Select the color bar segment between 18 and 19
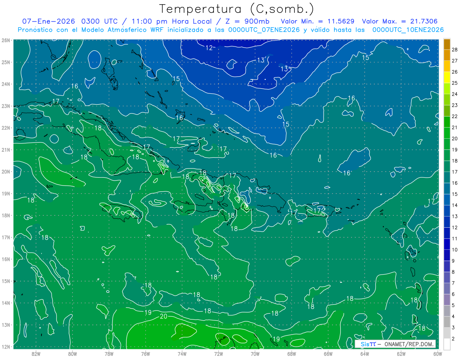The height and width of the screenshot is (359, 465). click(x=447, y=155)
